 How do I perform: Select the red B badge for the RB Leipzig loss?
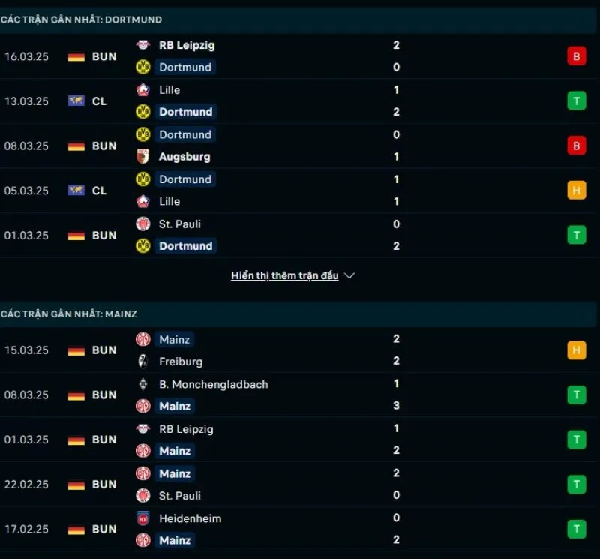coord(576,56)
